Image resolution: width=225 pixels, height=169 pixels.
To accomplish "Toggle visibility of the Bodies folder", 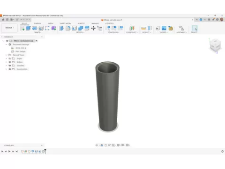I will coord(10,62).
